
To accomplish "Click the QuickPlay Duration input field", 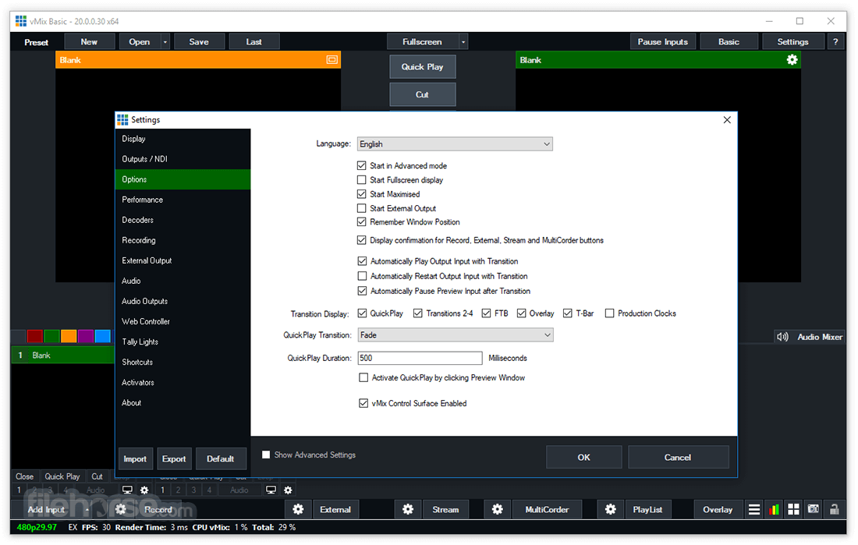I will pyautogui.click(x=420, y=358).
